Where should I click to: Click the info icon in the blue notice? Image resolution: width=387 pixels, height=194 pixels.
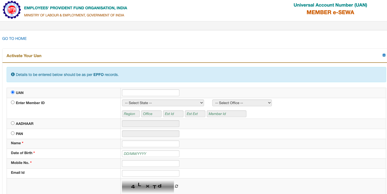(x=13, y=74)
